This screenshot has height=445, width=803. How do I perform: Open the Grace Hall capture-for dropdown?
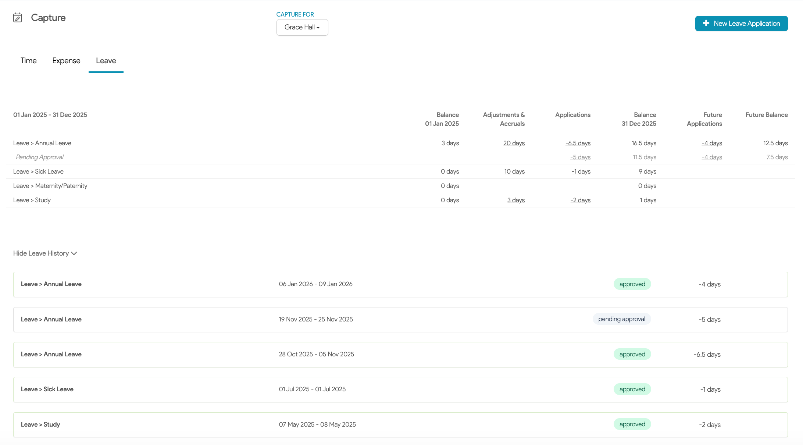(302, 27)
